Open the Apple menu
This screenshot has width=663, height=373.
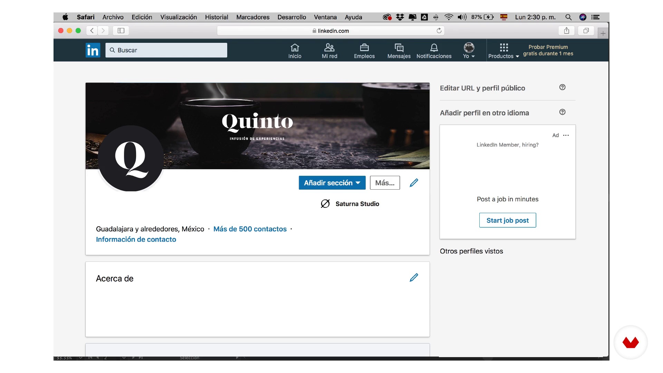point(65,17)
